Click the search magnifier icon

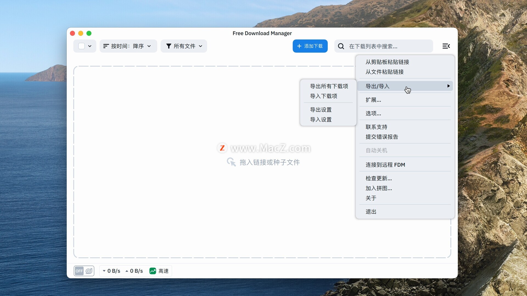341,46
